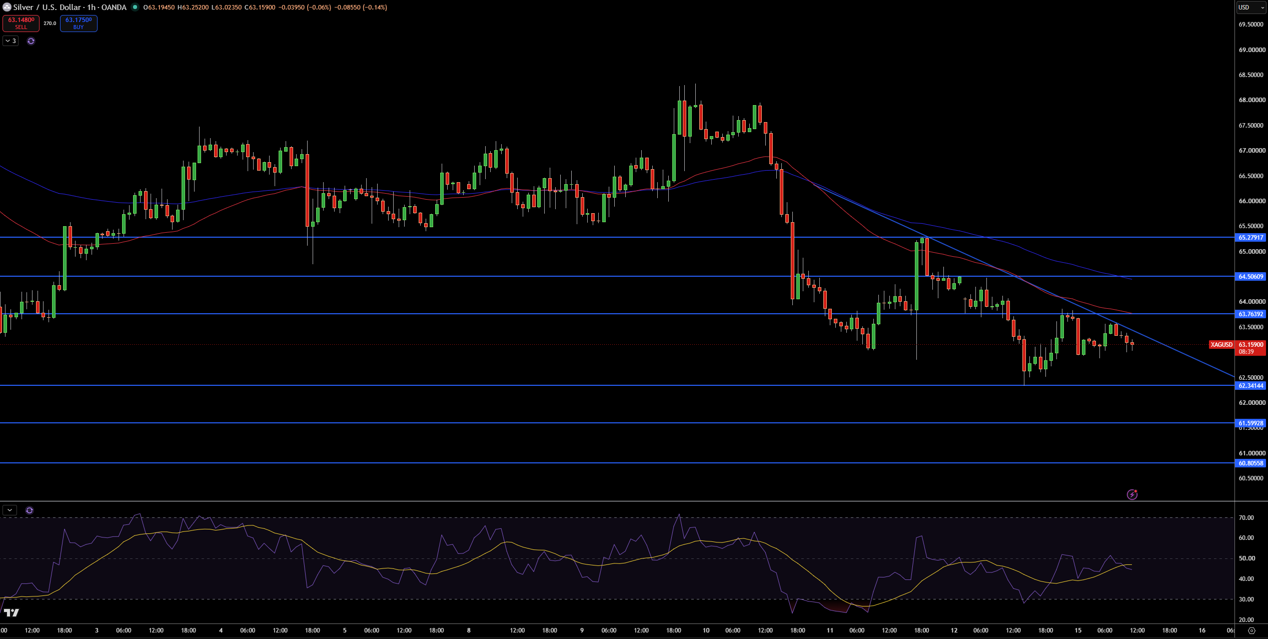Click the high value H63.25200
1268x639 pixels.
pyautogui.click(x=193, y=8)
